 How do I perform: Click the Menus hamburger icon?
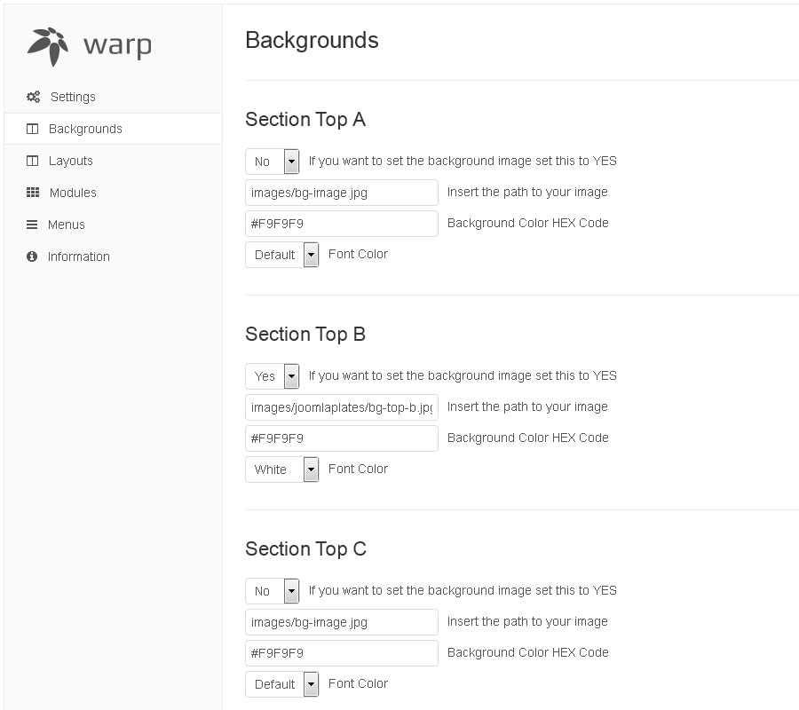33,225
